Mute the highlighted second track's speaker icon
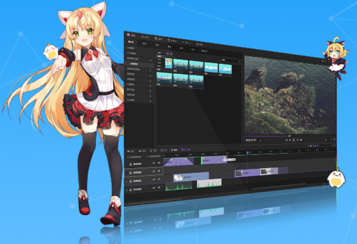 [x=159, y=171]
